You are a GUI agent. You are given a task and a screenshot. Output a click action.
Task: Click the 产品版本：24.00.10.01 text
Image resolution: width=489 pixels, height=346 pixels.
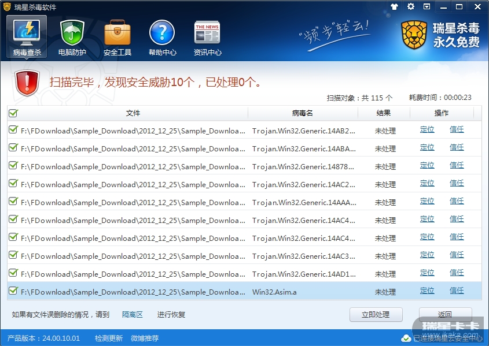[43, 338]
